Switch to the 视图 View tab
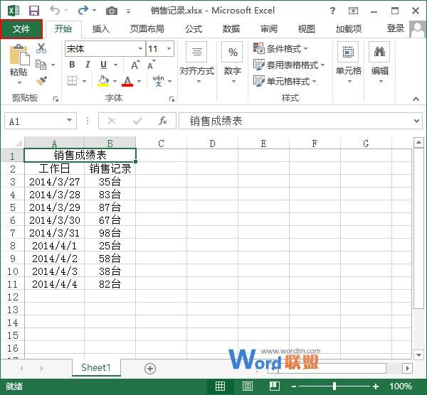The image size is (427, 395). 307,29
